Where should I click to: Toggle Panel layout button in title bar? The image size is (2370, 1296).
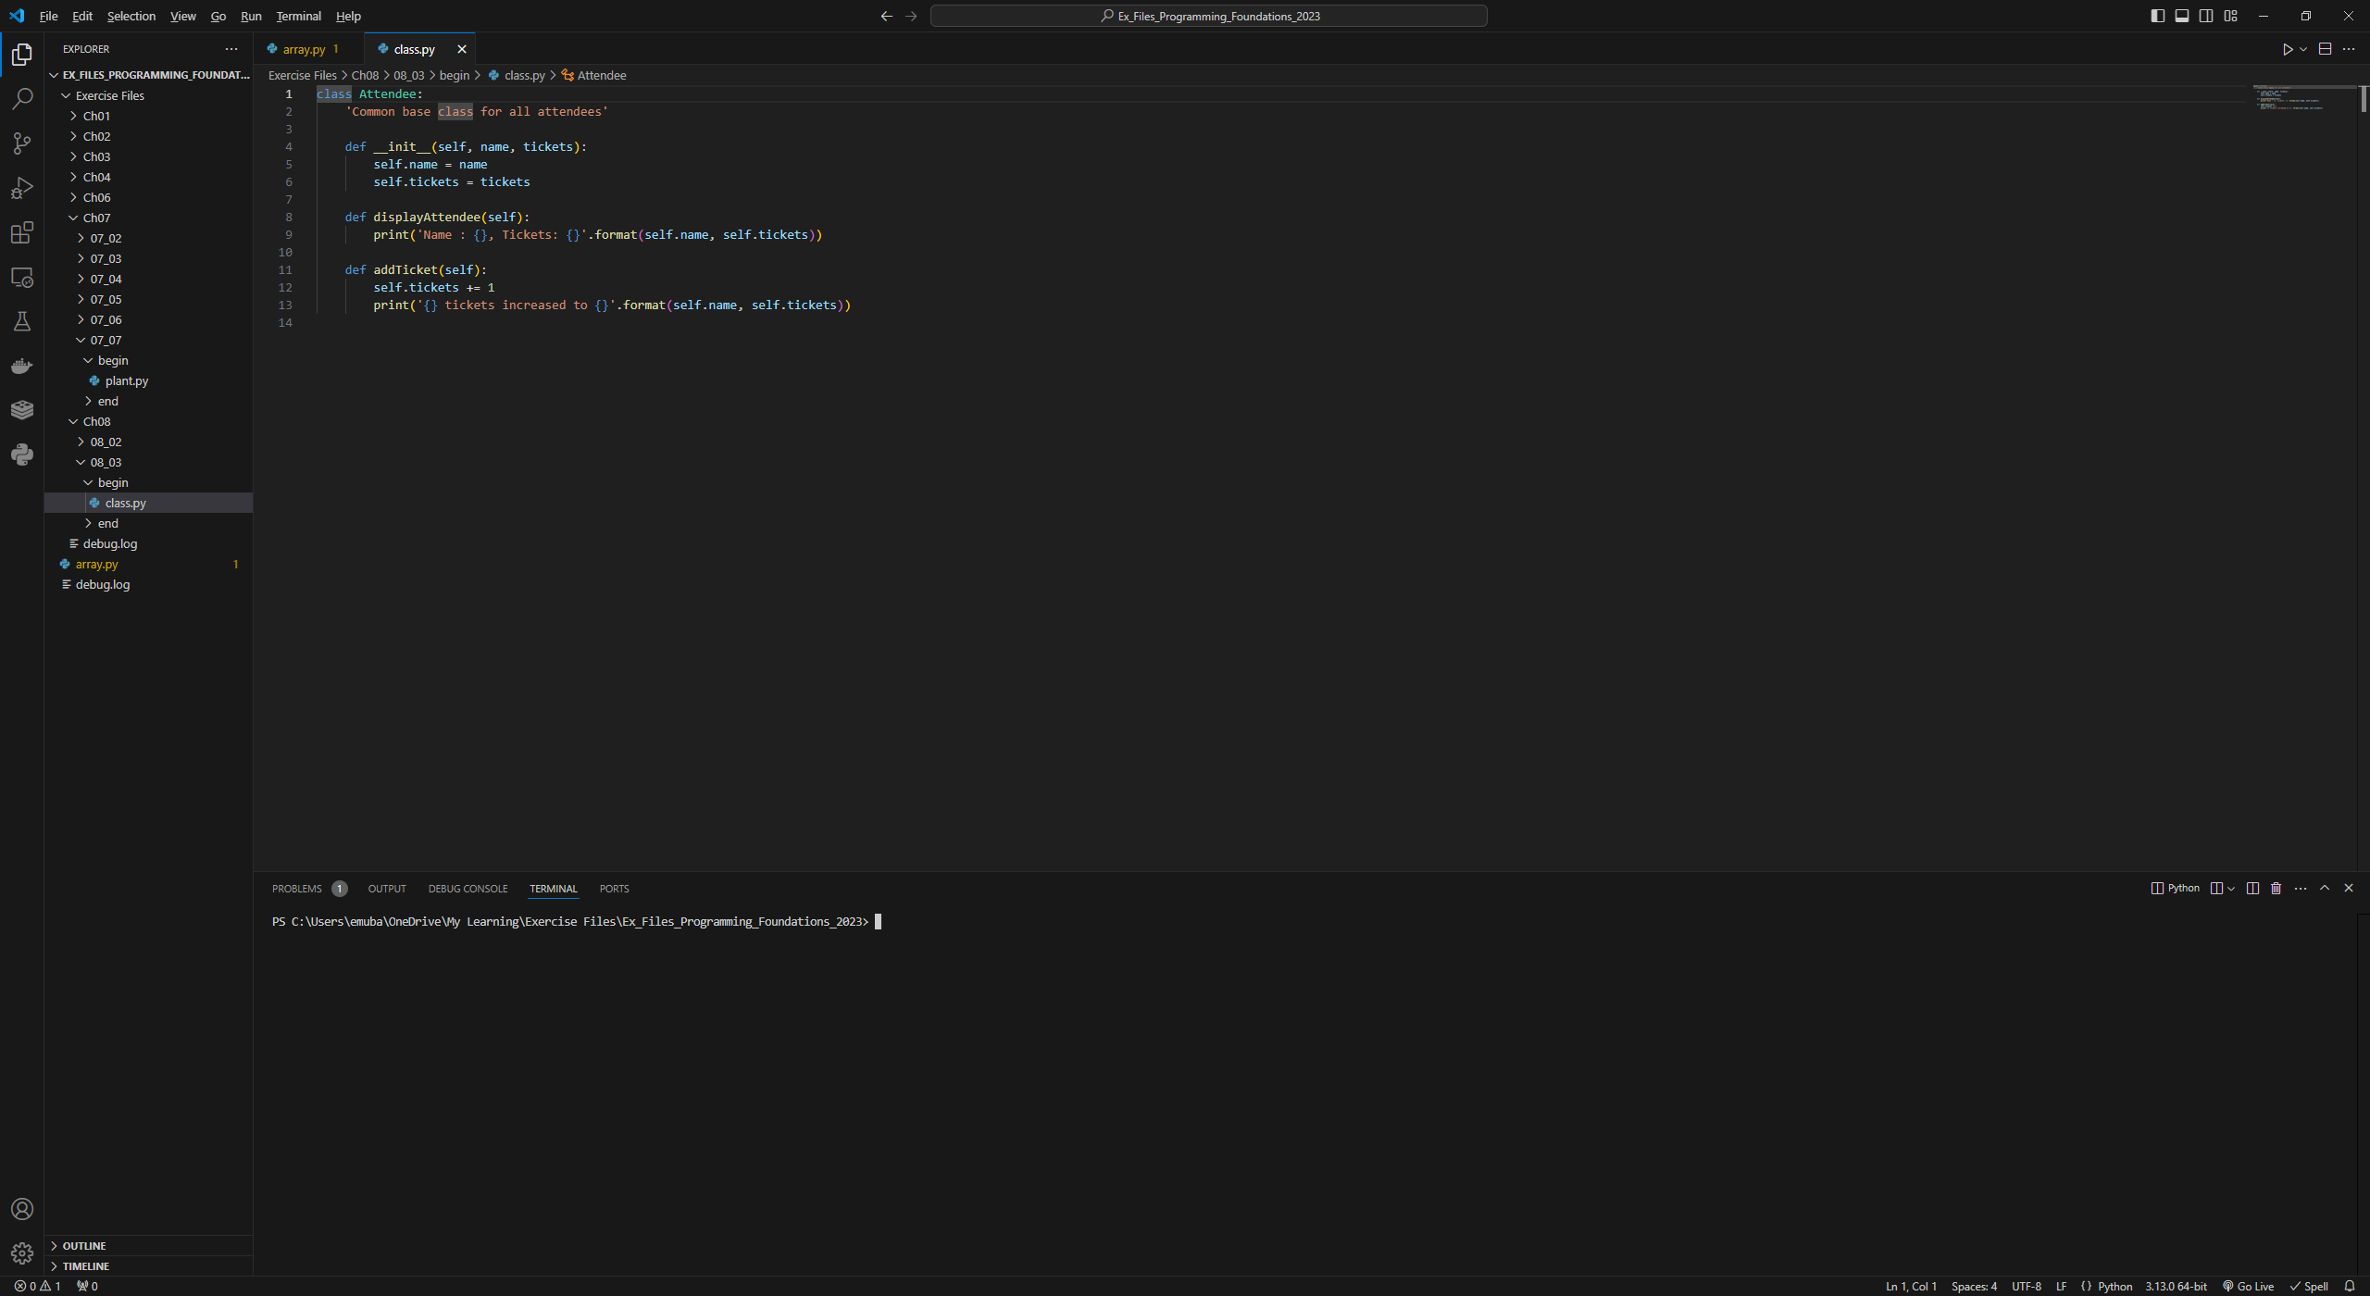pyautogui.click(x=2182, y=16)
